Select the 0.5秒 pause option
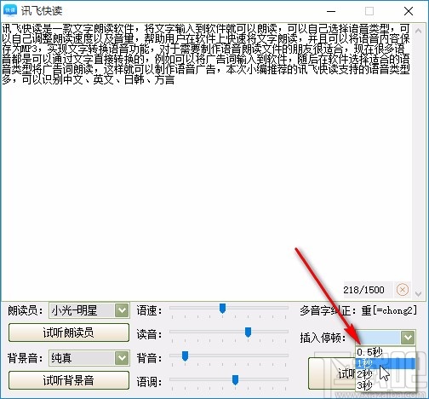 [385, 352]
